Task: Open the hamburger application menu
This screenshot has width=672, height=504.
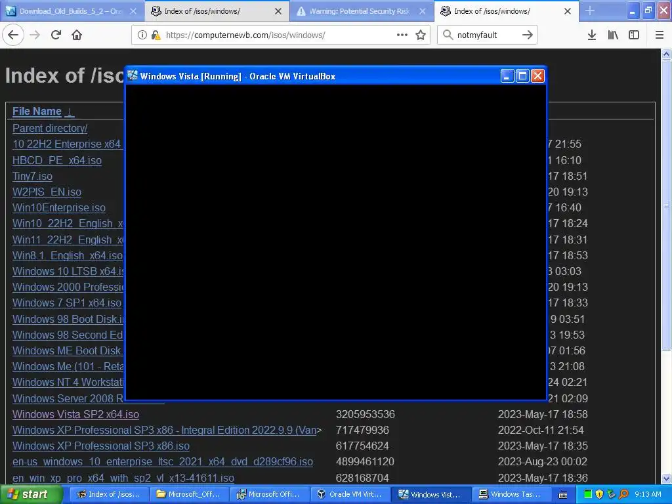Action: pyautogui.click(x=660, y=35)
